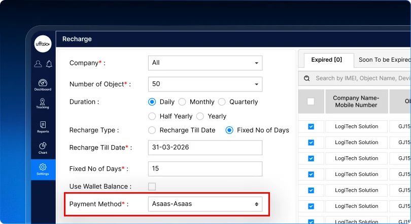The height and width of the screenshot is (224, 411).
Task: Select the Quarterly duration option
Action: [222, 102]
